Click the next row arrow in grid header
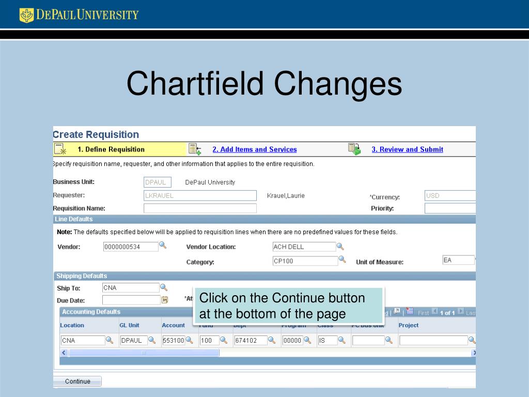Image resolution: width=529 pixels, height=397 pixels. coord(460,311)
